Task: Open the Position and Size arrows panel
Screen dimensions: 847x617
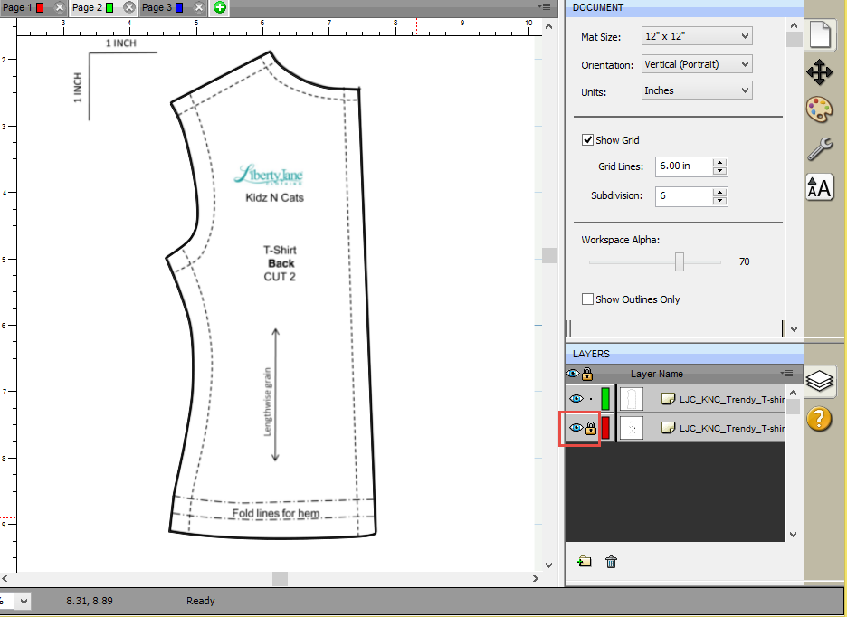Action: point(820,72)
